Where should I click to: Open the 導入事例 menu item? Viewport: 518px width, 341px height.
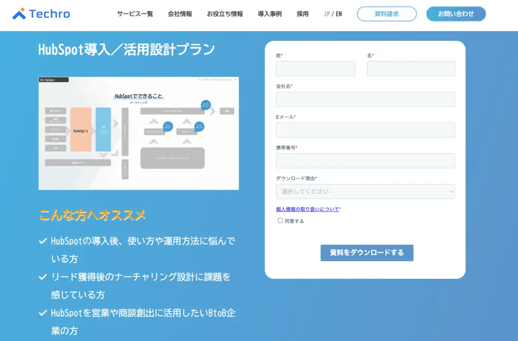[x=269, y=14]
